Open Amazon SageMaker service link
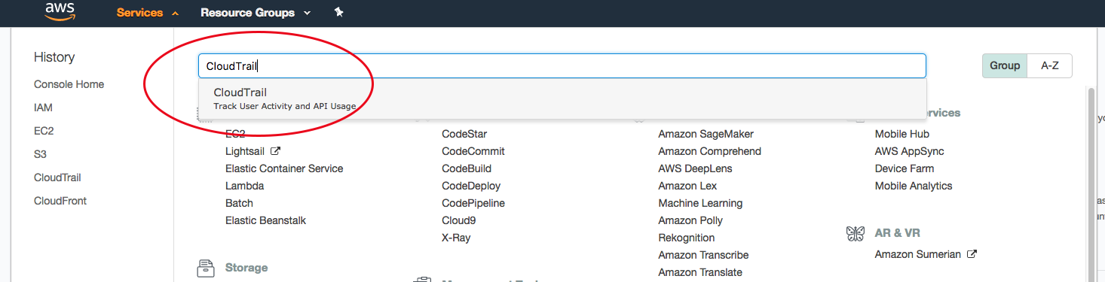The image size is (1105, 282). [x=706, y=134]
